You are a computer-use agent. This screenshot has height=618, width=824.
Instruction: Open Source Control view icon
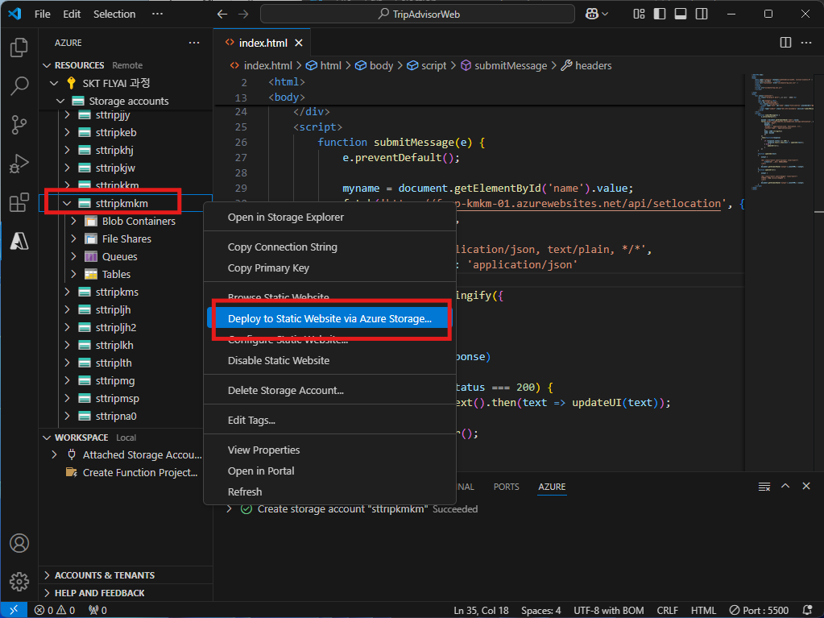19,125
